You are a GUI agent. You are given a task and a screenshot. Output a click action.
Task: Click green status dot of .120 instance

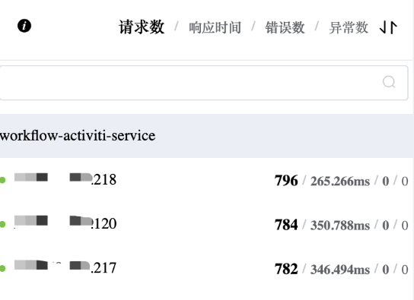click(2, 224)
